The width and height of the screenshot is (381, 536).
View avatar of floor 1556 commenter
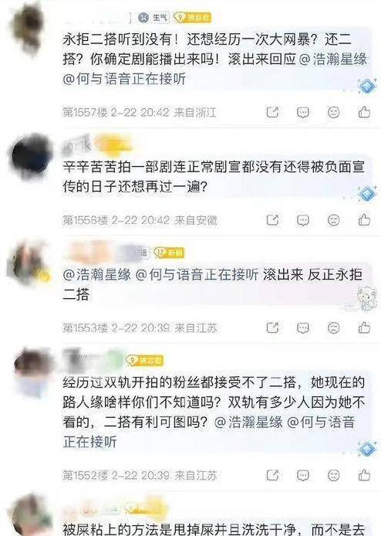coord(30,154)
